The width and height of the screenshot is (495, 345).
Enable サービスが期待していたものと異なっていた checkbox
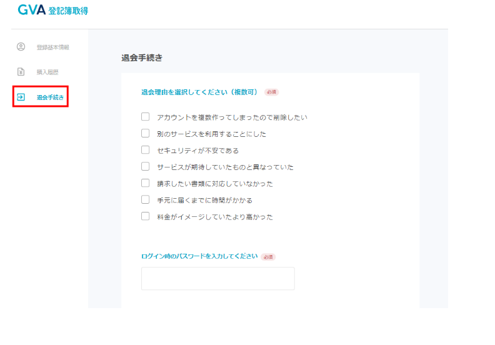[145, 166]
